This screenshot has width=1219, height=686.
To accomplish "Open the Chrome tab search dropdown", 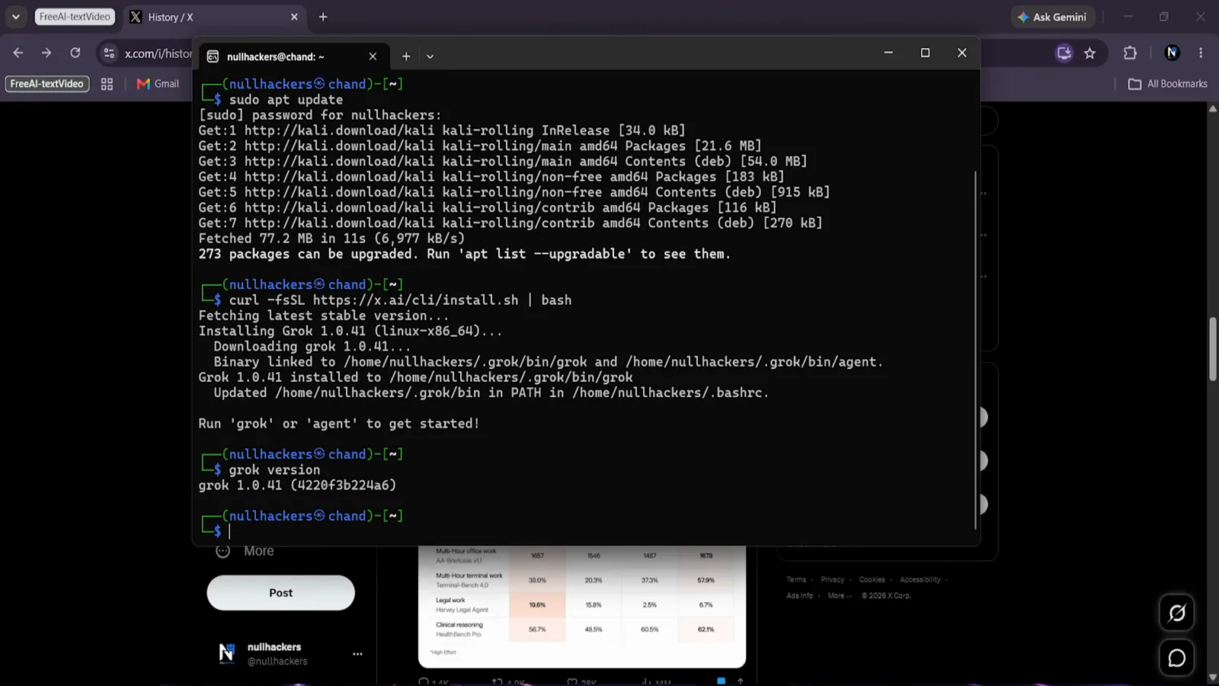I will point(15,17).
